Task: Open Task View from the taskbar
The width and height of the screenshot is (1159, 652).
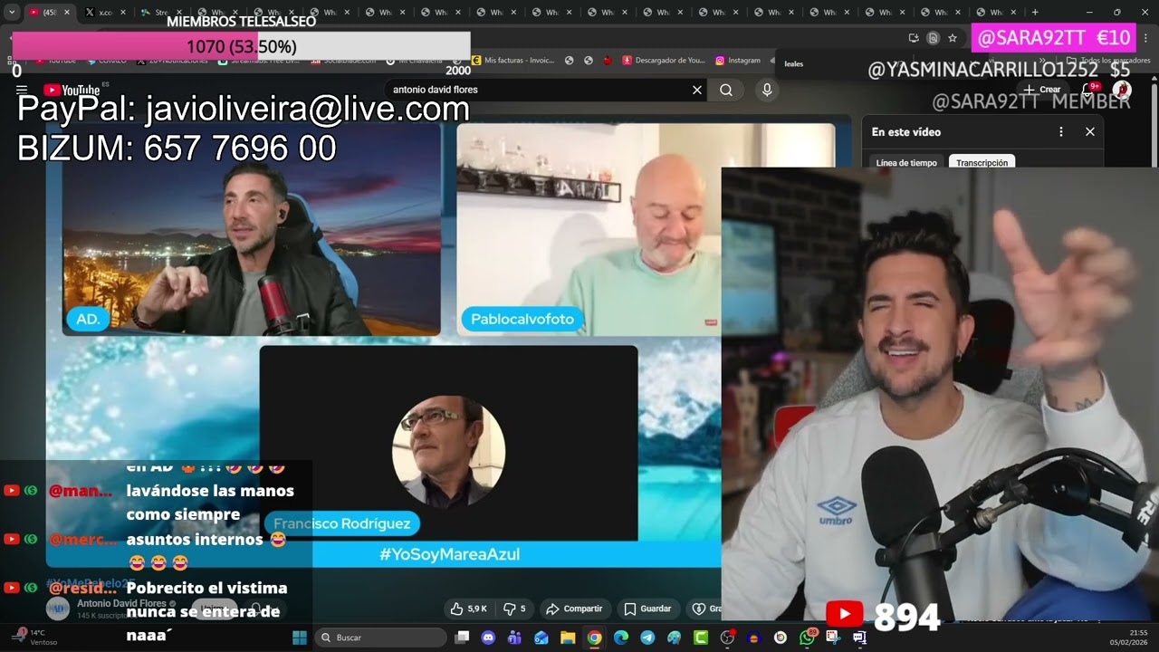Action: (462, 638)
